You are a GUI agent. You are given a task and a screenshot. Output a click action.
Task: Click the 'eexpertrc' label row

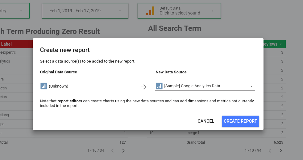pyautogui.click(x=8, y=52)
